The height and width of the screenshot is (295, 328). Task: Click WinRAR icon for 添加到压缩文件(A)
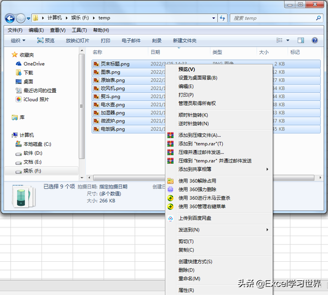pos(170,135)
